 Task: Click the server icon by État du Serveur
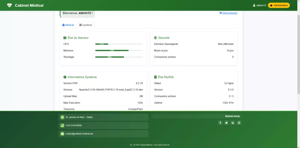coord(65,38)
